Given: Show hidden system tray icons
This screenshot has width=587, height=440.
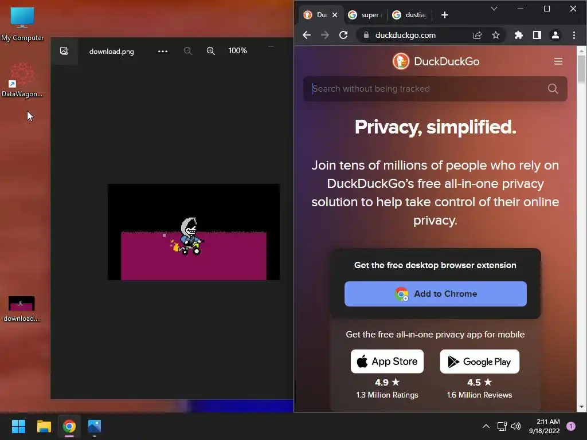Looking at the screenshot, I should [486, 426].
